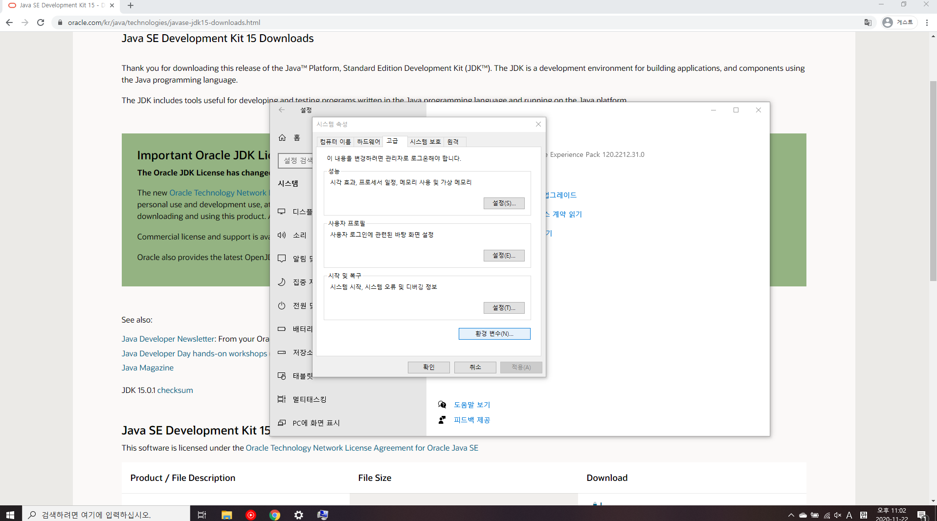This screenshot has width=937, height=521.
Task: Switch to the 컴퓨터 이름 tab
Action: (x=335, y=142)
